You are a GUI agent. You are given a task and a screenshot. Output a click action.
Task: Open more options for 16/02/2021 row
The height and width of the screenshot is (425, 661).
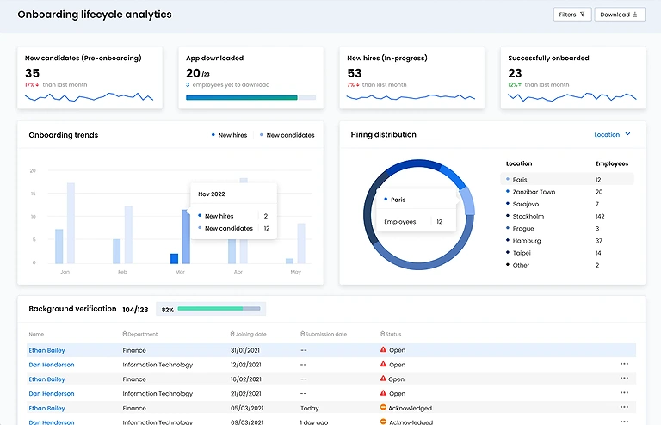[x=624, y=379]
